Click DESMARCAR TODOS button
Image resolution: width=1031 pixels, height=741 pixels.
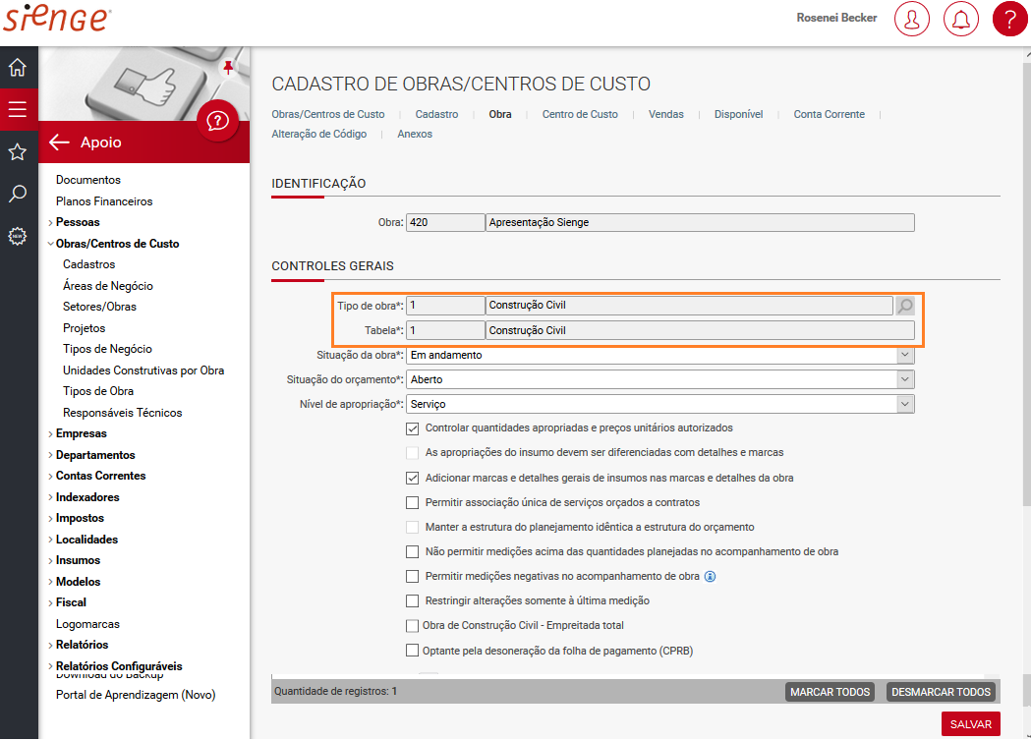pyautogui.click(x=941, y=692)
